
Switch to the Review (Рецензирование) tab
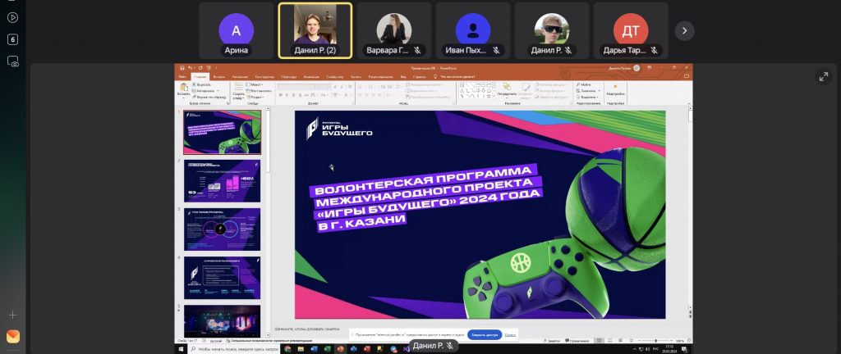point(381,76)
